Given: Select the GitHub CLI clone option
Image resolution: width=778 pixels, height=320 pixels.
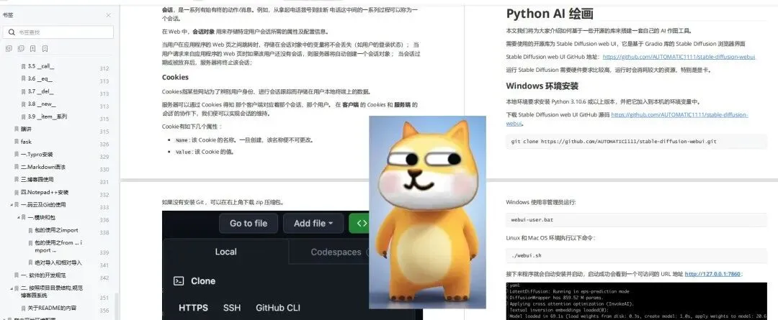Looking at the screenshot, I should [x=278, y=308].
